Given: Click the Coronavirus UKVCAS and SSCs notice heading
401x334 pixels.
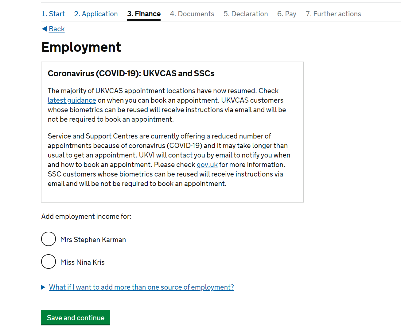Looking at the screenshot, I should [x=131, y=74].
